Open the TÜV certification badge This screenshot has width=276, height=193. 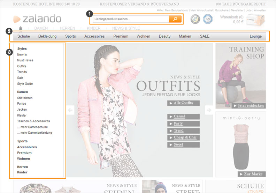pyautogui.click(x=208, y=19)
